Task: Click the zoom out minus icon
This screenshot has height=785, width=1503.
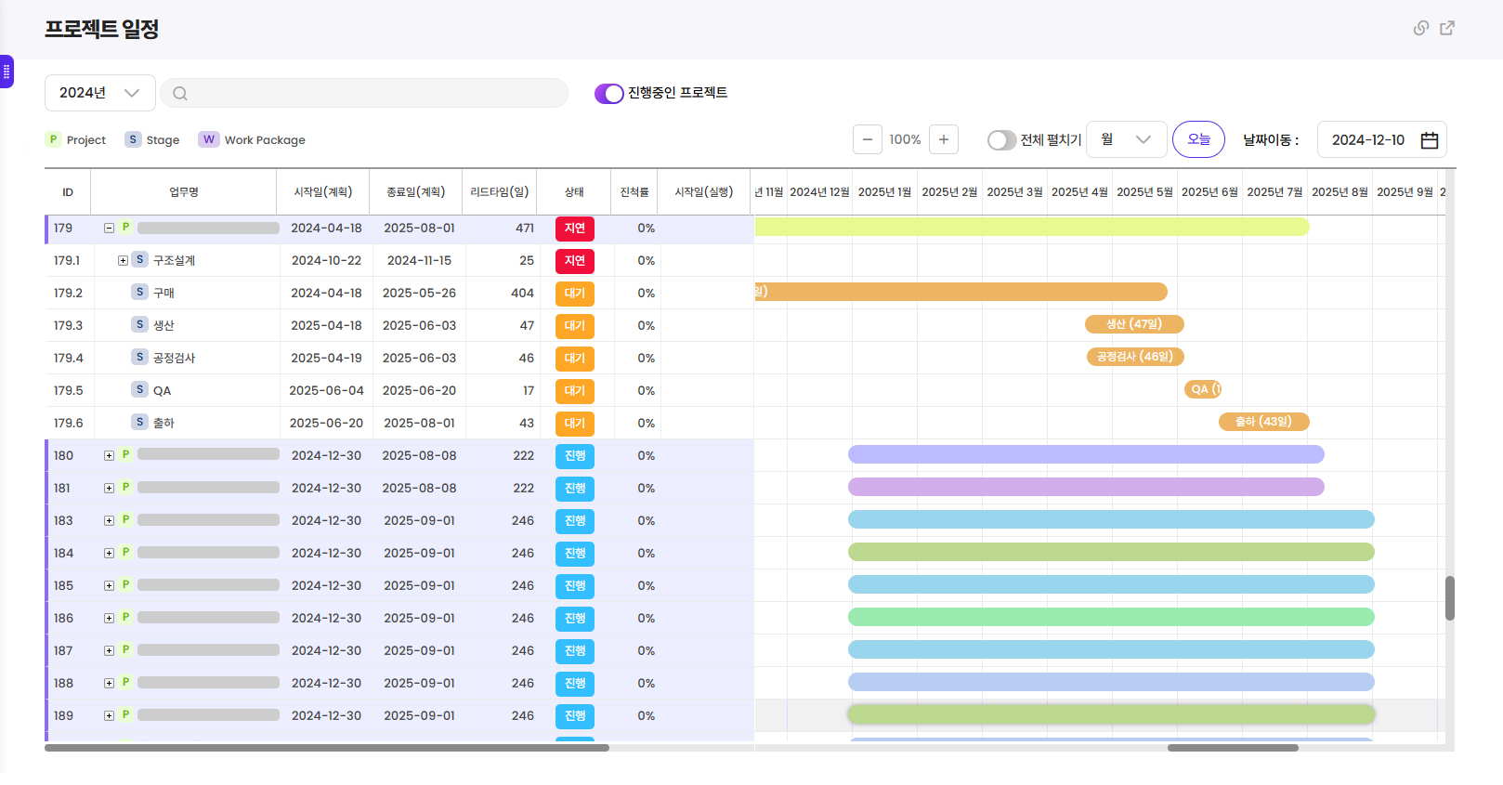Action: pos(868,139)
